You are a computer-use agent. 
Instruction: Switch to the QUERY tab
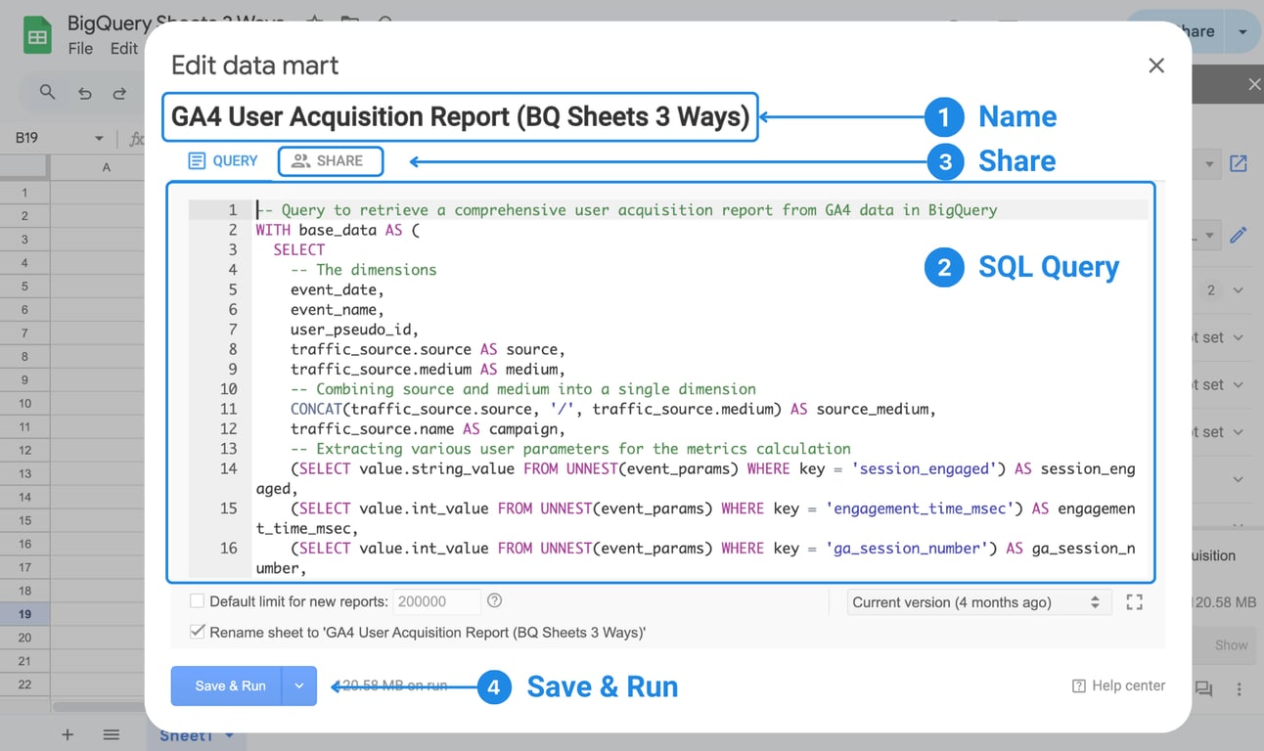pyautogui.click(x=224, y=160)
